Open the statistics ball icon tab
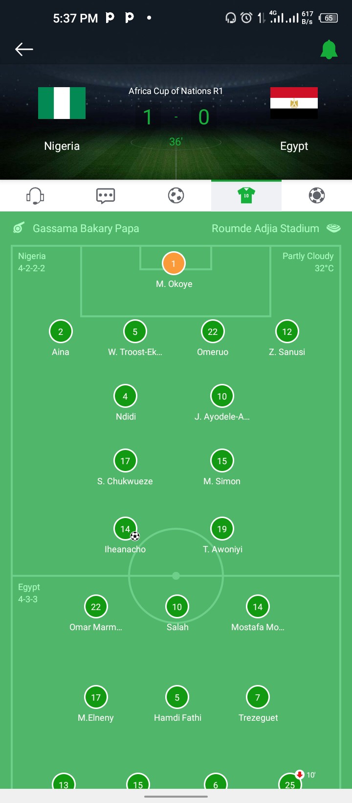This screenshot has width=352, height=803. point(317,196)
